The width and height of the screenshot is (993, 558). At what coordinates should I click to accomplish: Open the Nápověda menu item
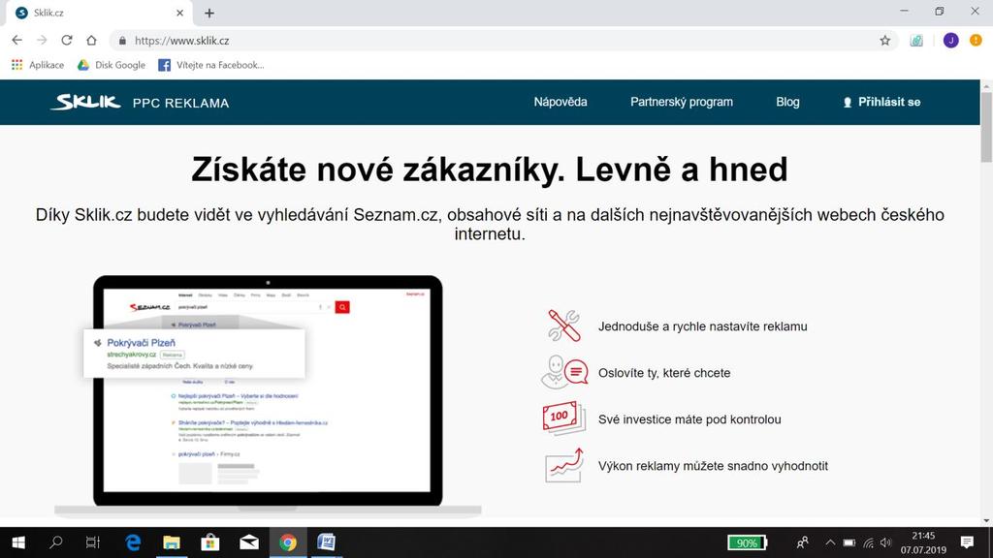560,102
